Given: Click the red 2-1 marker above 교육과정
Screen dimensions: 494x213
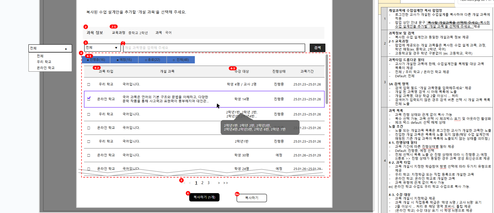Looking at the screenshot, I should tap(114, 27).
